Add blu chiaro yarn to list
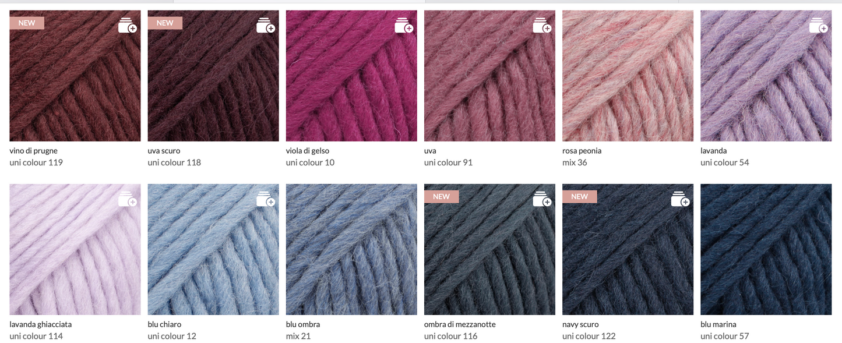 (266, 199)
